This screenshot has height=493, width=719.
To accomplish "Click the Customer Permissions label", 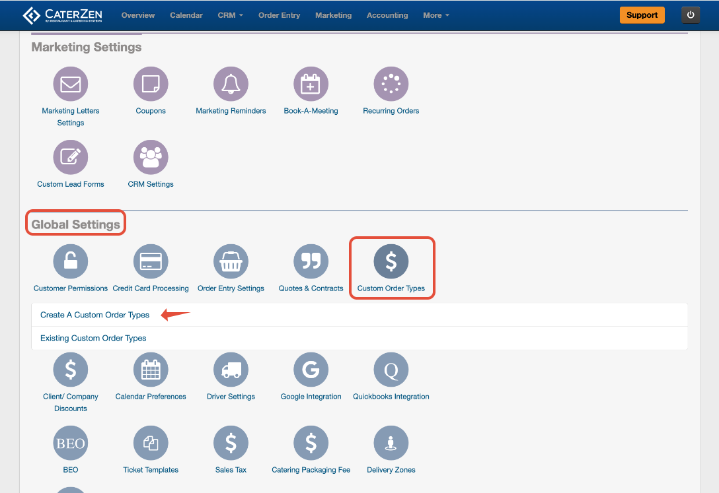I will point(71,288).
